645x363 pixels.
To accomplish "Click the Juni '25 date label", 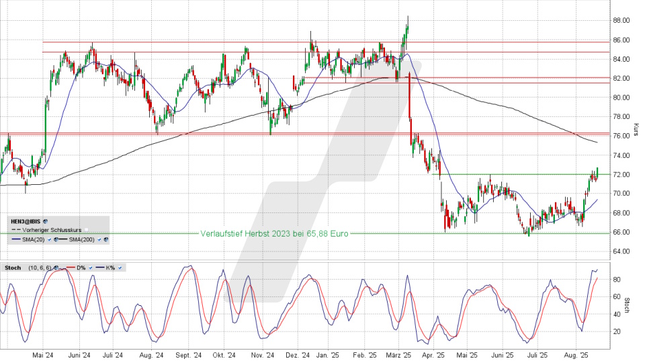I will pos(503,355).
